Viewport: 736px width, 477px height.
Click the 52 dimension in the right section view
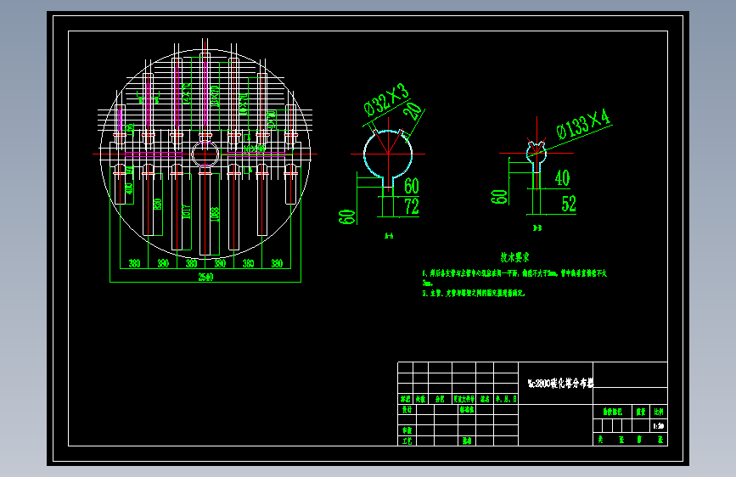pyautogui.click(x=569, y=204)
